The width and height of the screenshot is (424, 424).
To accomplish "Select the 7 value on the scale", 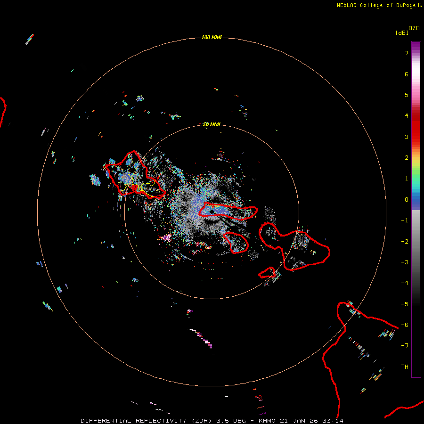I will 407,53.
